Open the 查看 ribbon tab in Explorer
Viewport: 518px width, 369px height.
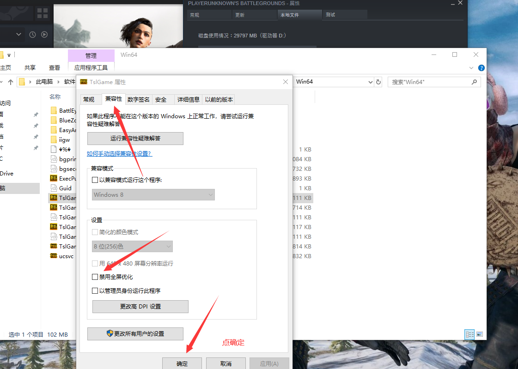click(55, 68)
